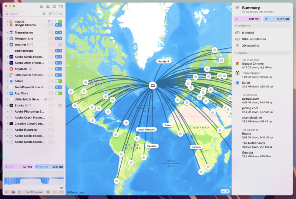The width and height of the screenshot is (296, 199).
Task: Zoom out the map with minus button
Action: (223, 191)
